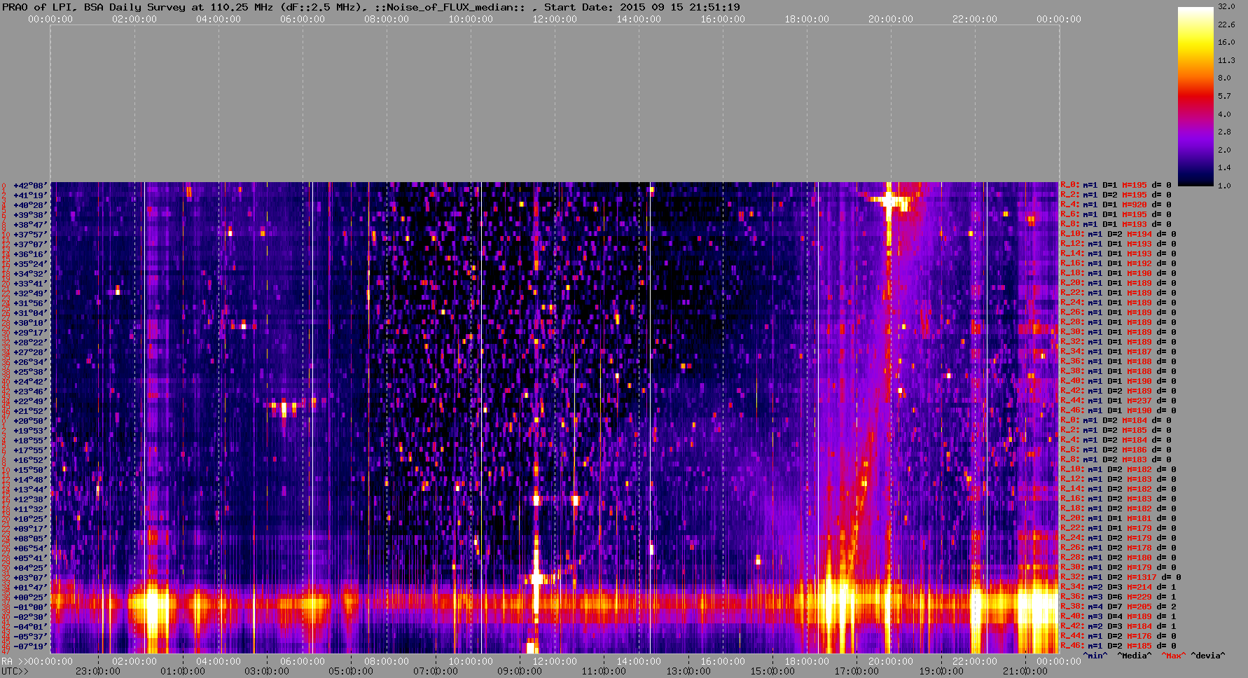Select the row R_28 with M=180

point(1118,558)
